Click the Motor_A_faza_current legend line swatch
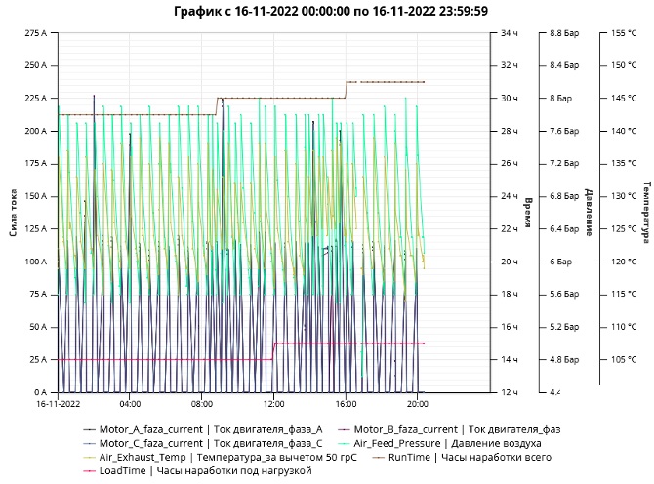 click(89, 429)
